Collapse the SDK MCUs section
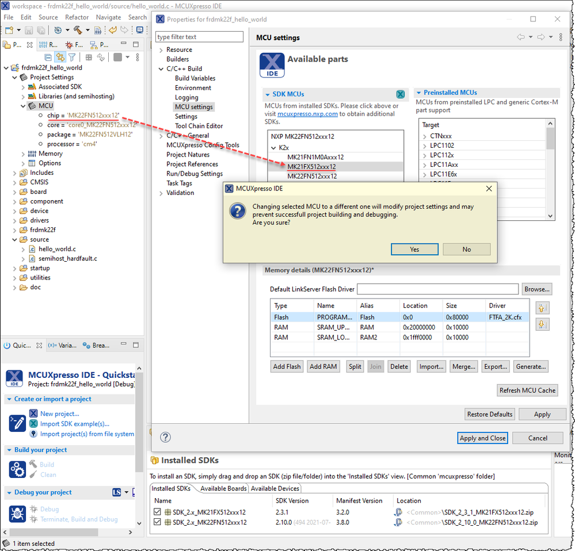 click(268, 94)
